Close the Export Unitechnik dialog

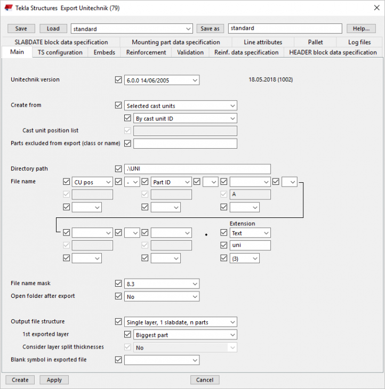pos(373,8)
